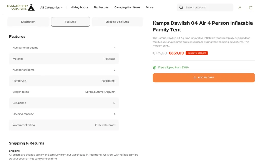Switch to the Description tab
The height and width of the screenshot is (163, 262).
pyautogui.click(x=28, y=22)
